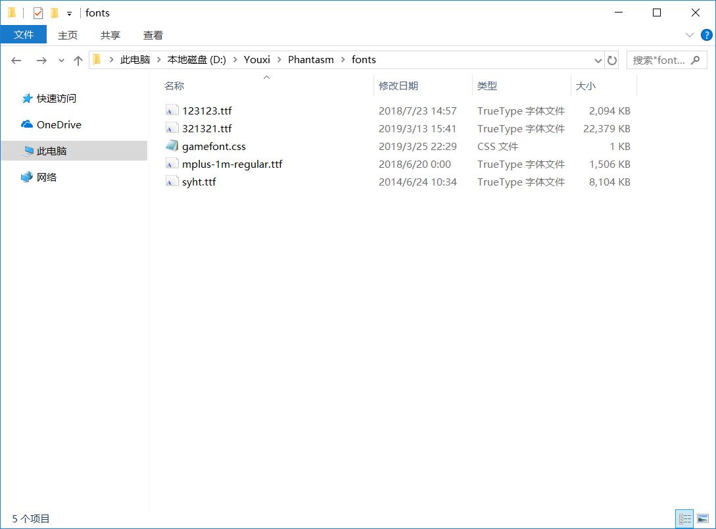
Task: Click the size value 1,506 KB
Action: pyautogui.click(x=609, y=164)
